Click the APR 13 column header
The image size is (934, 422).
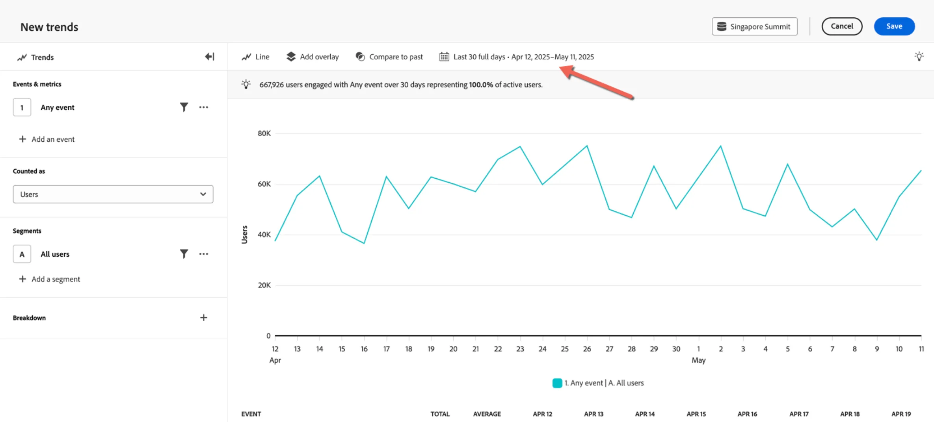point(594,414)
